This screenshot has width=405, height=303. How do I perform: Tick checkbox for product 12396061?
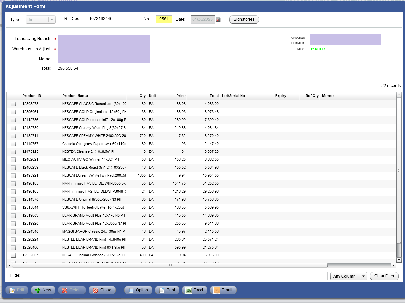pos(13,112)
